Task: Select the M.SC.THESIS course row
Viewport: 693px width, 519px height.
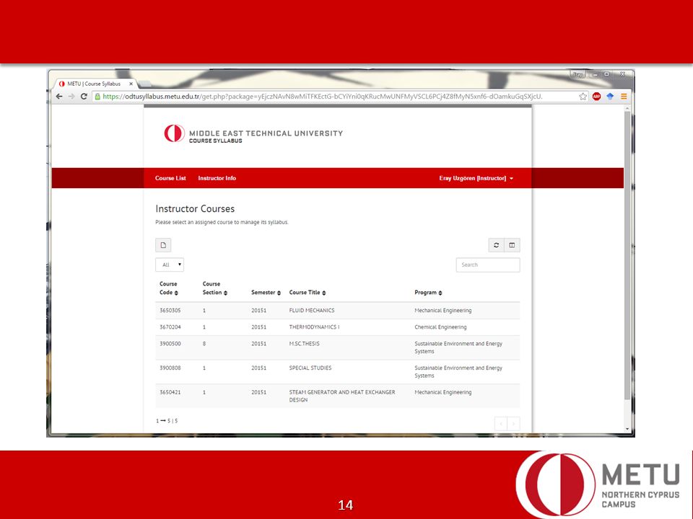Action: [338, 347]
